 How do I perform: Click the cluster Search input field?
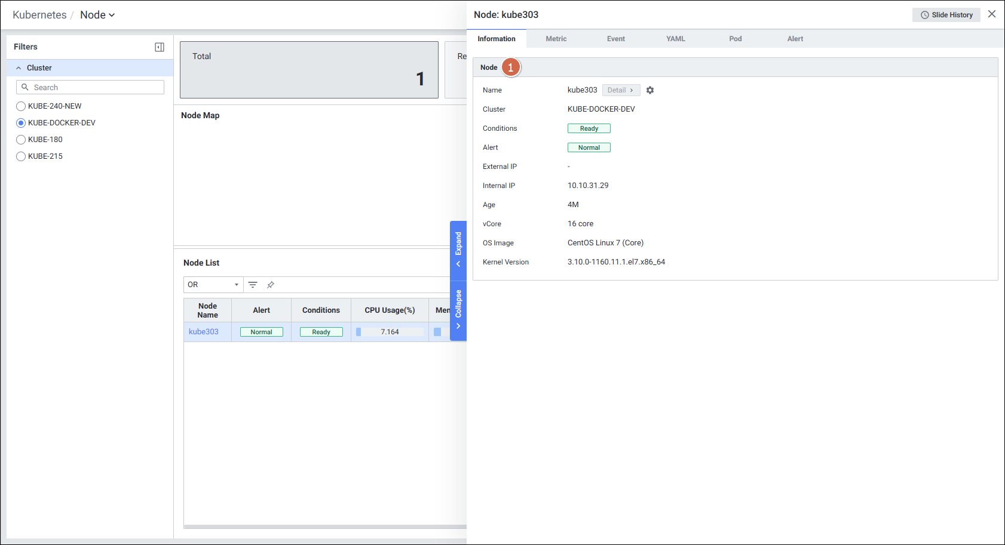[96, 87]
